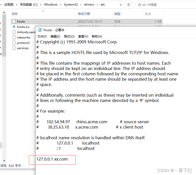196x175 pixels.
Task: Go to 此电脑 in the address bar
Action: [x=9, y=5]
